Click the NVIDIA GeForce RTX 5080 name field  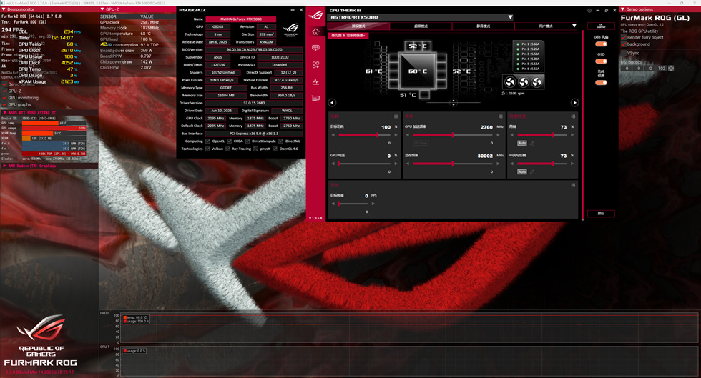240,19
